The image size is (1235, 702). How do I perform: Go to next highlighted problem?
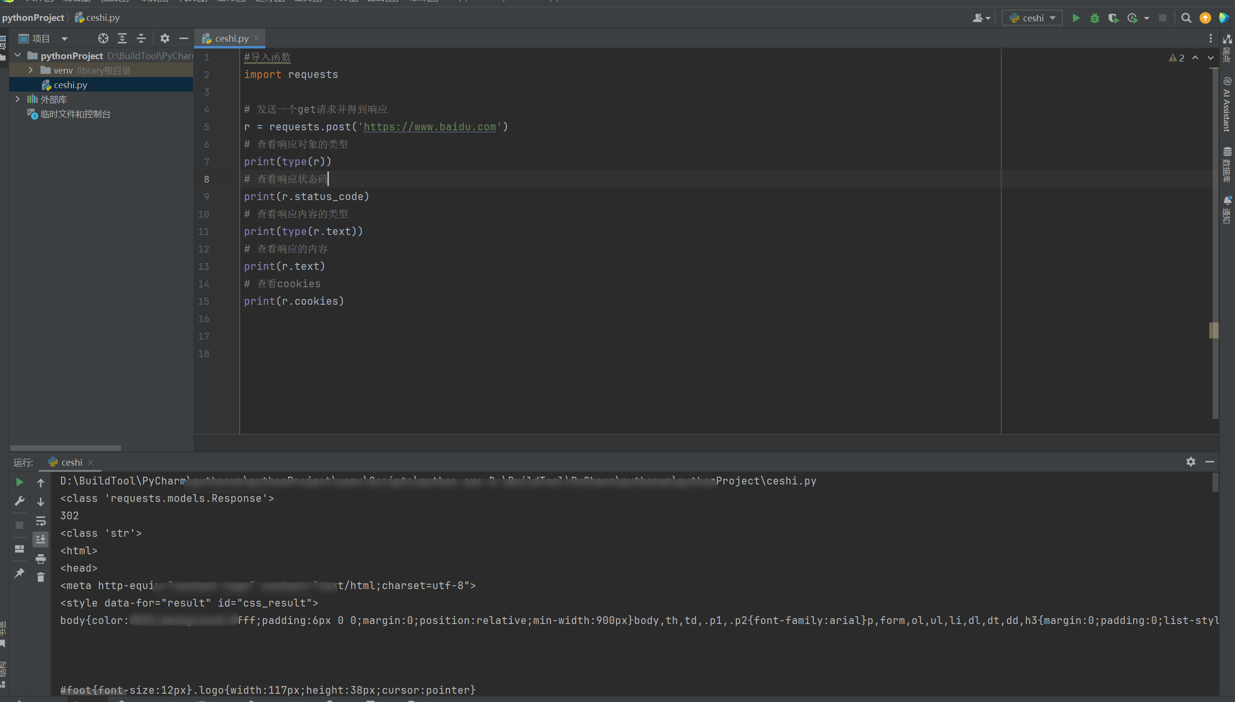point(1211,58)
